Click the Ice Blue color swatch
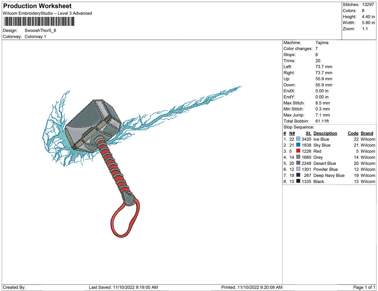The height and width of the screenshot is (291, 378). (298, 139)
